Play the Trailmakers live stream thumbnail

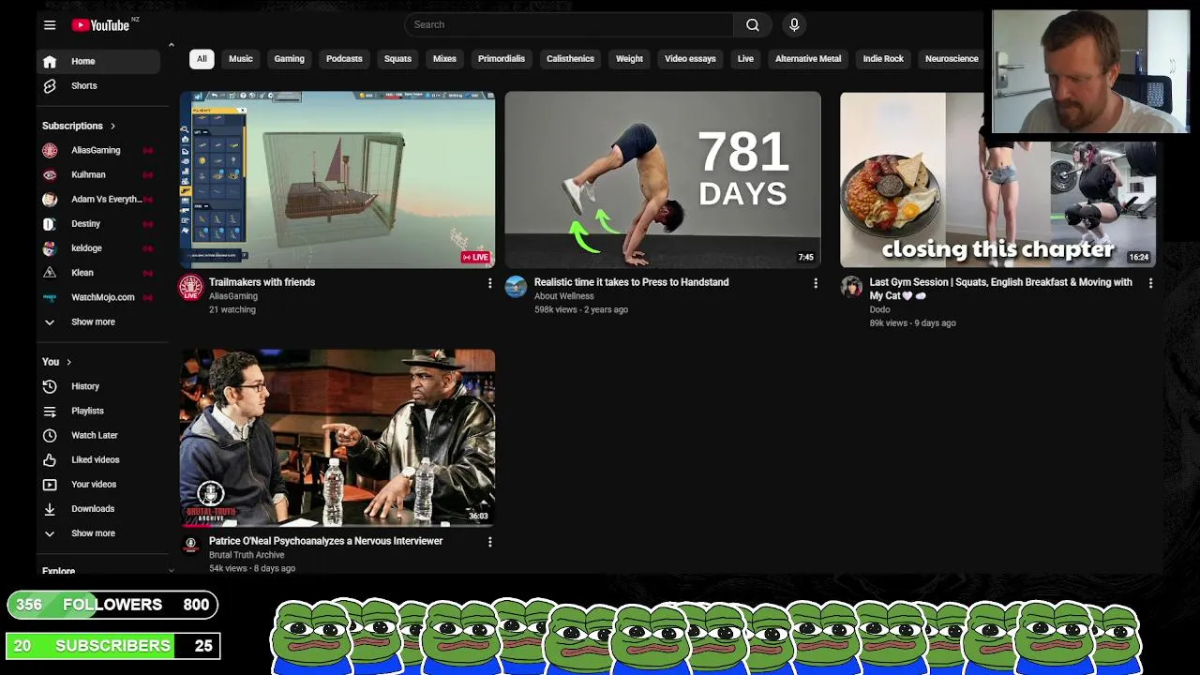tap(337, 179)
